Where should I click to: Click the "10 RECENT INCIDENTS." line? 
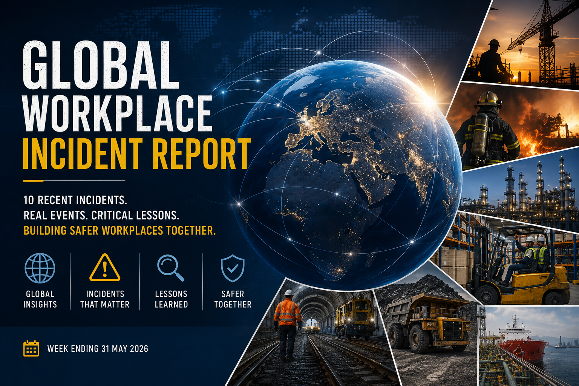[75, 200]
